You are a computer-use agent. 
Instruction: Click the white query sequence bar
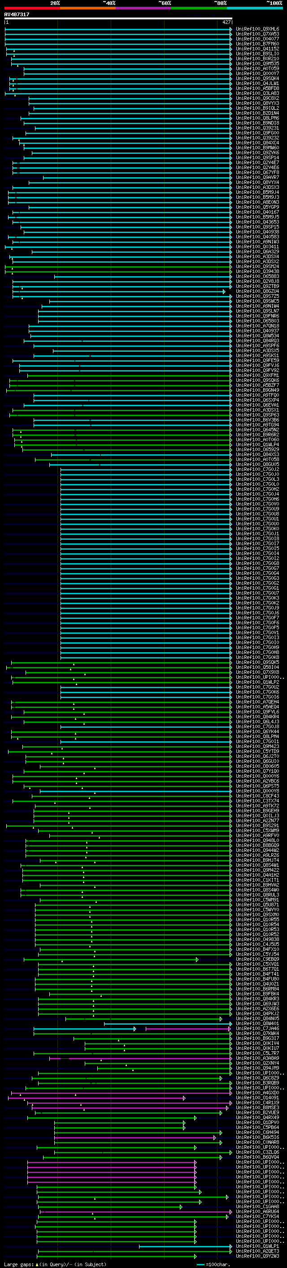point(118,19)
